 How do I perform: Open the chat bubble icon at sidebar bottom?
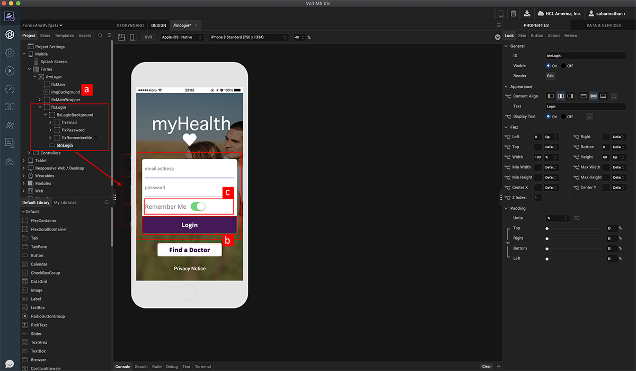(x=10, y=365)
